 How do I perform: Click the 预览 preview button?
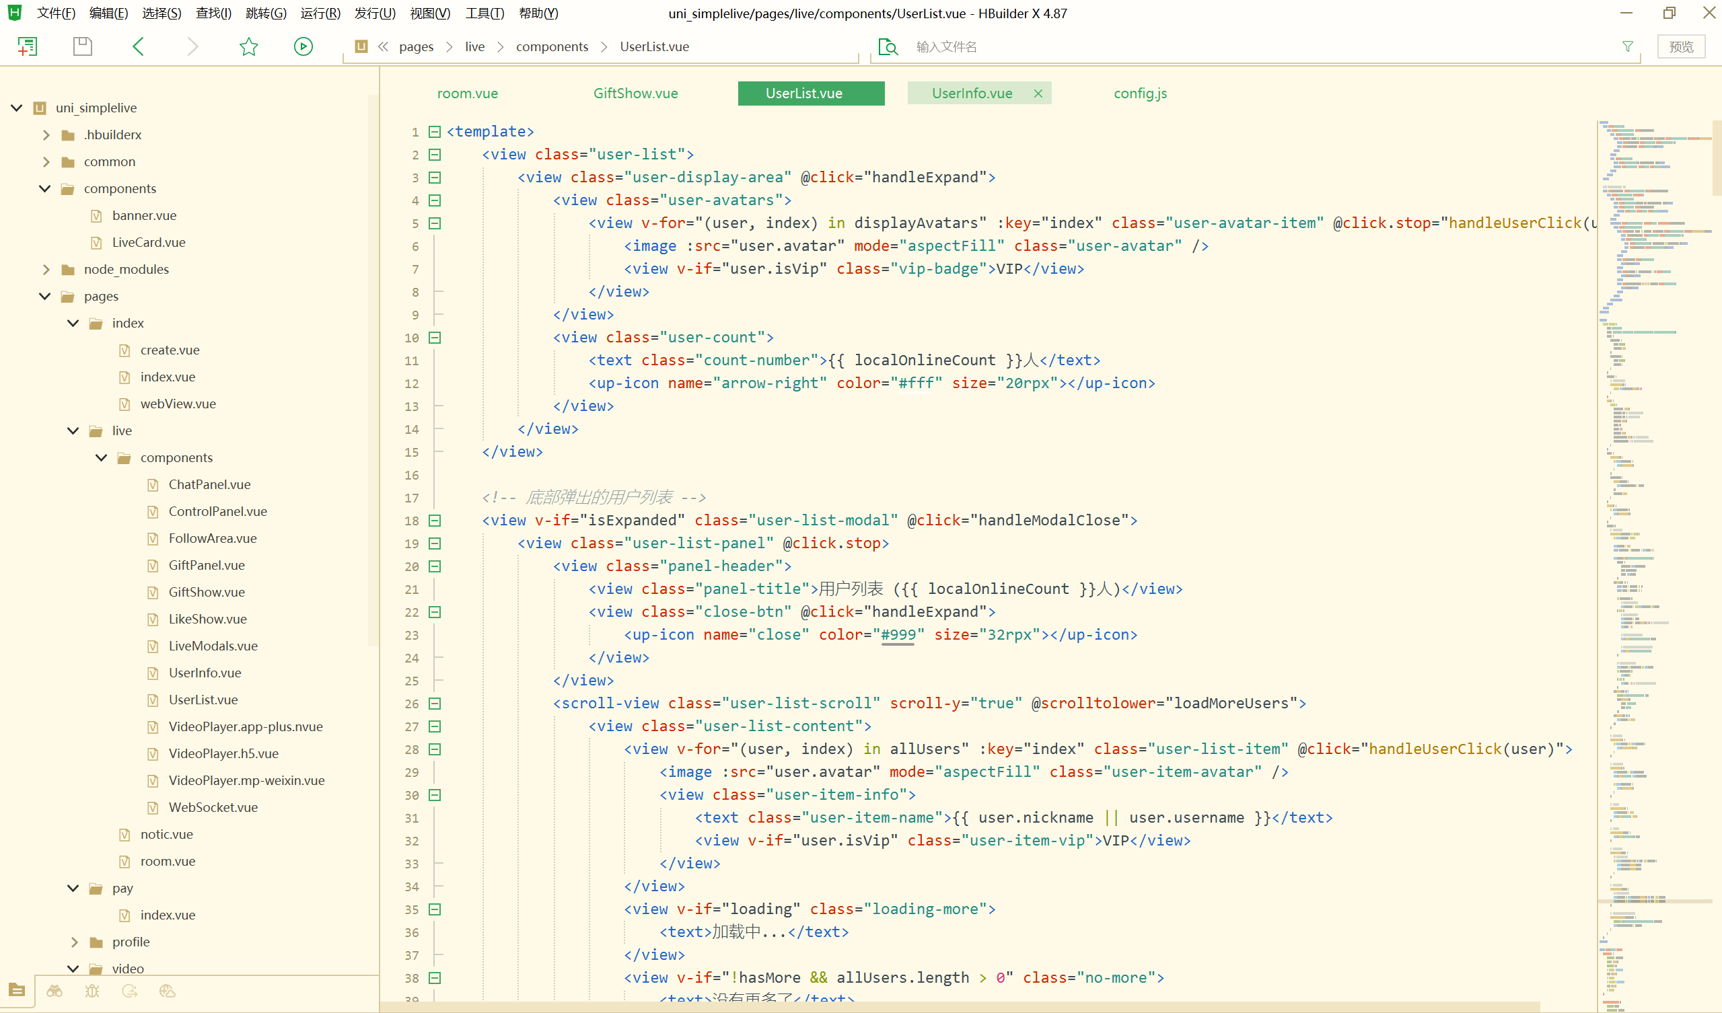tap(1681, 46)
